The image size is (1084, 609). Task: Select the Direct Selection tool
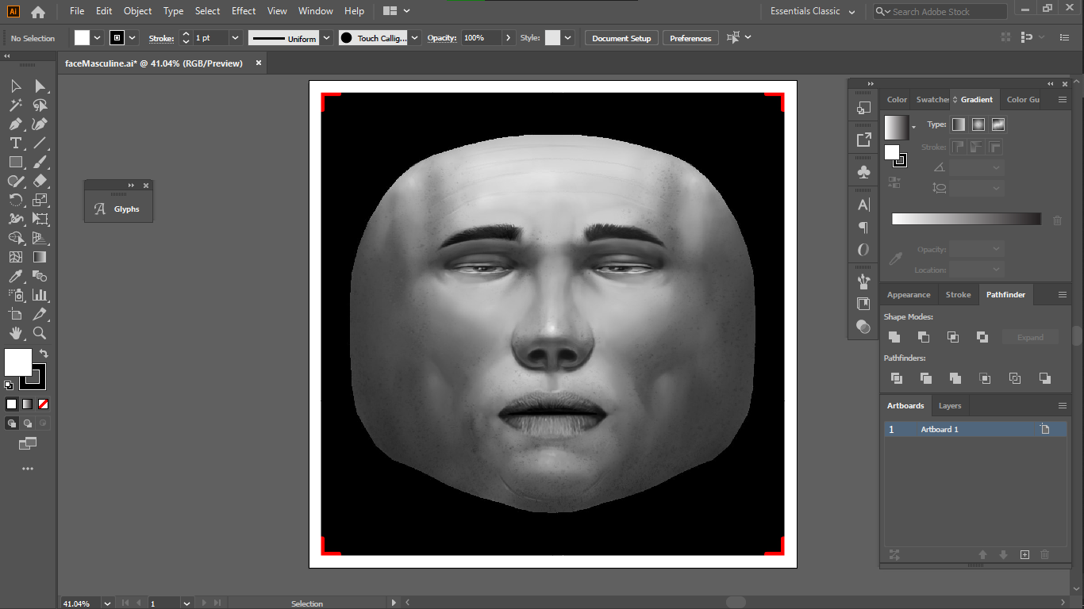coord(40,86)
